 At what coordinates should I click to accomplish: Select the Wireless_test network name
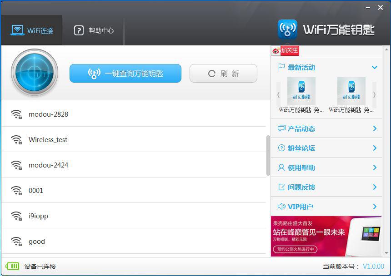48,140
